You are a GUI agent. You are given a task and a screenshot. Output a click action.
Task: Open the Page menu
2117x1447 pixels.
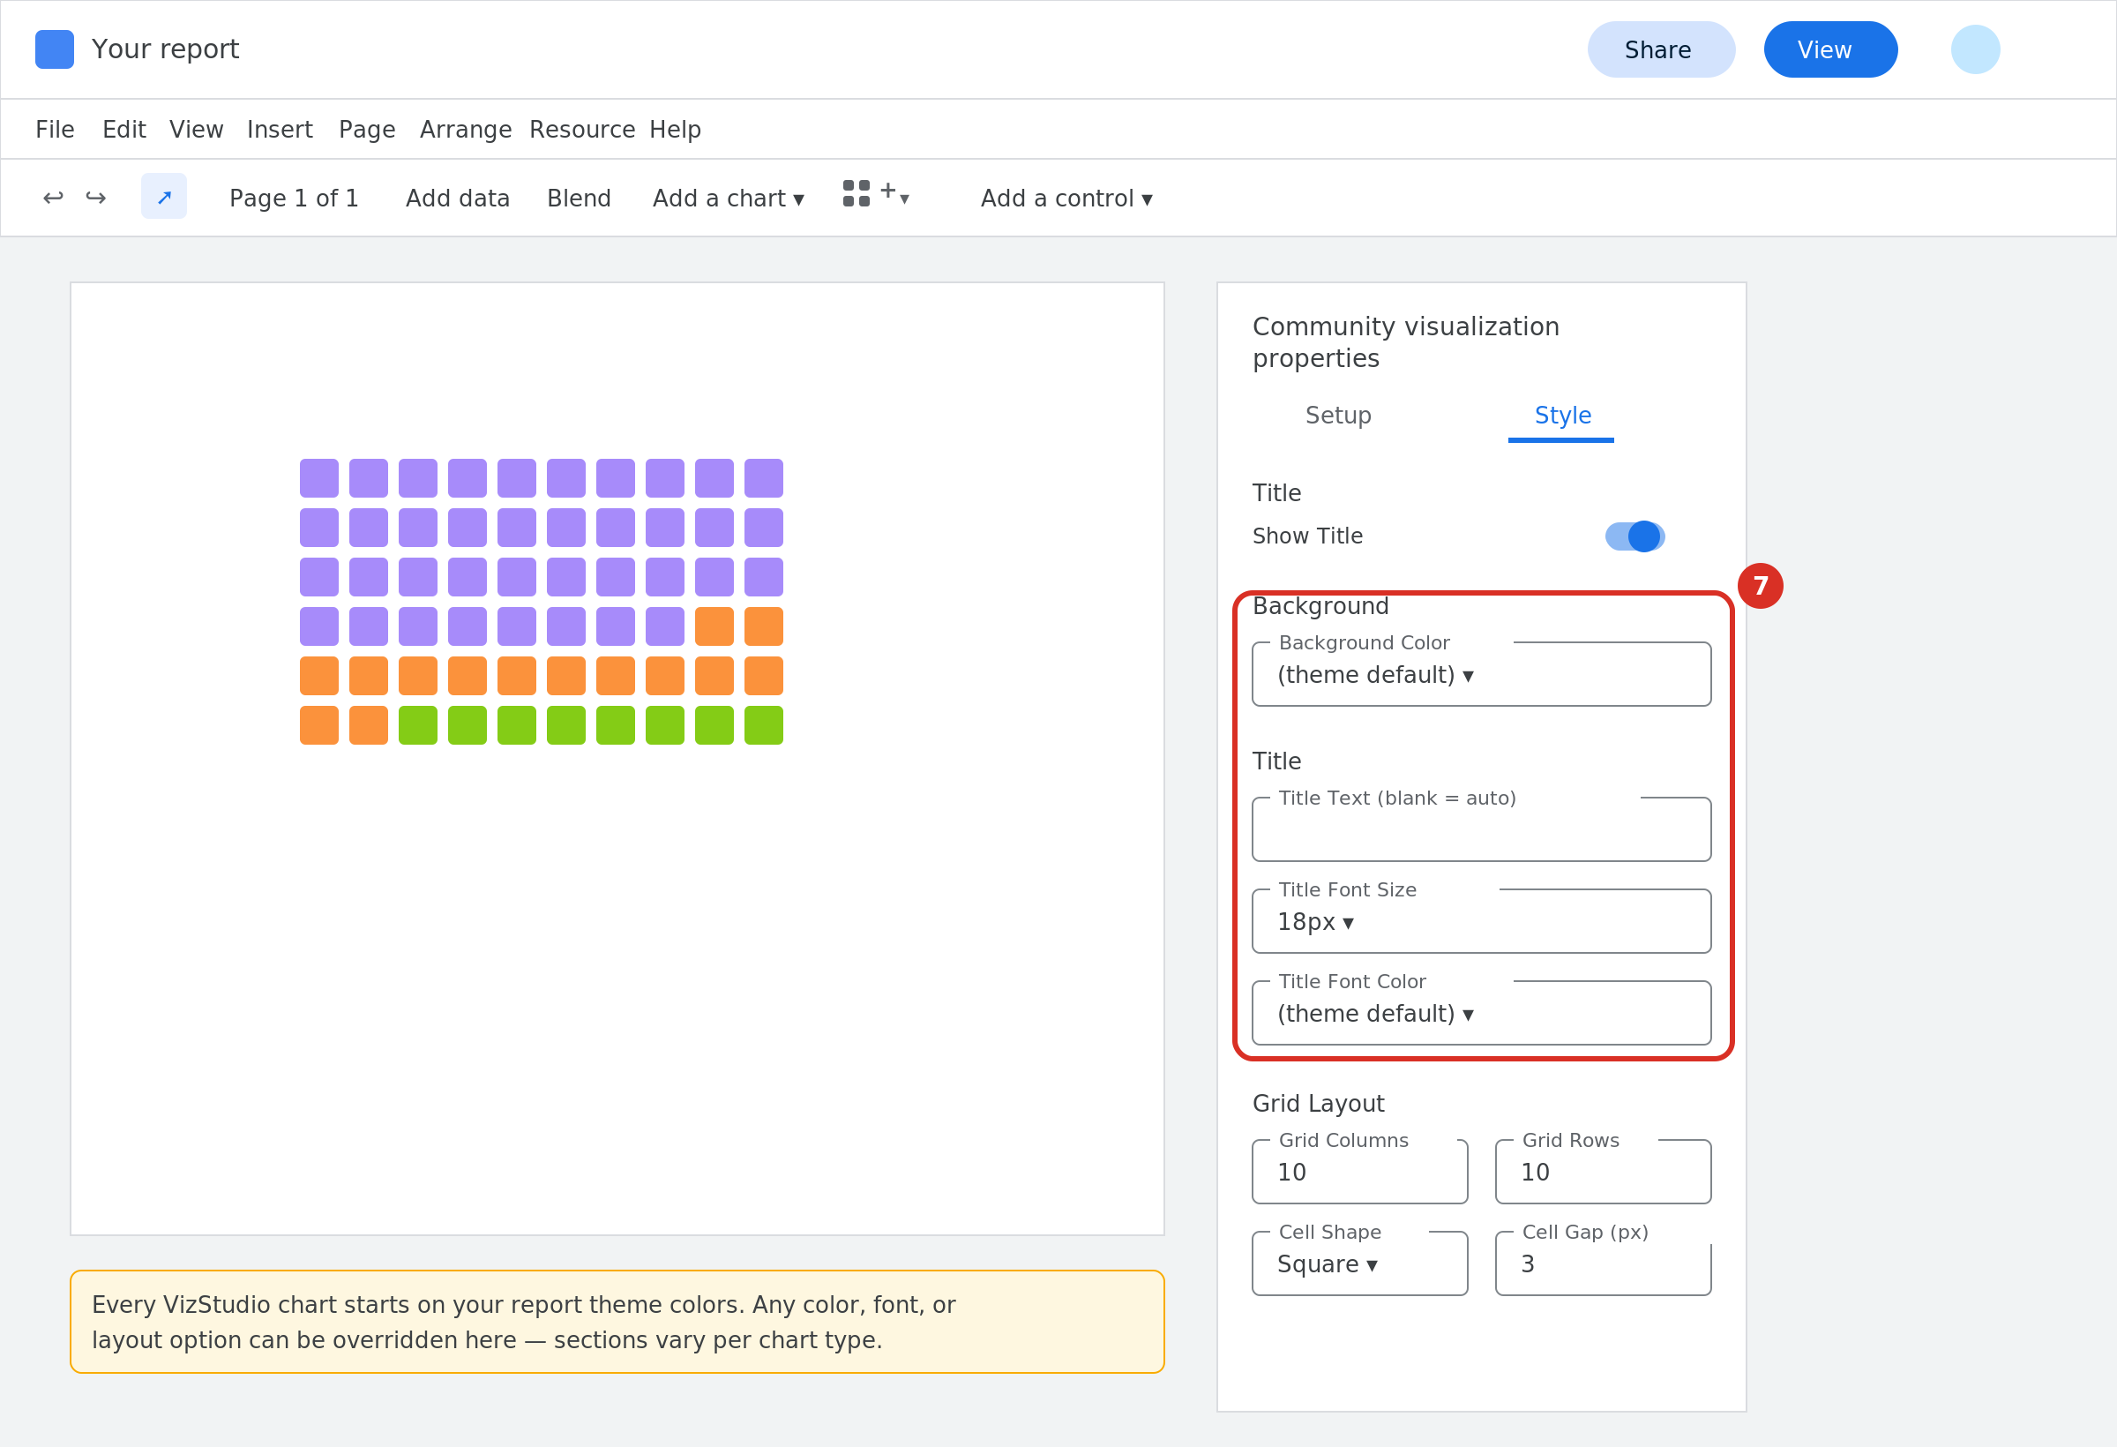367,130
